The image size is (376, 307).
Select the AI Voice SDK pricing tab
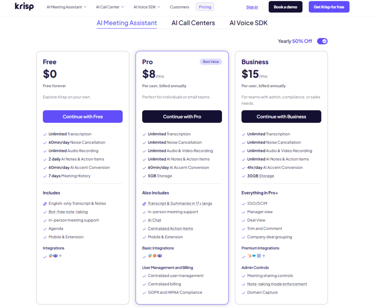(248, 23)
